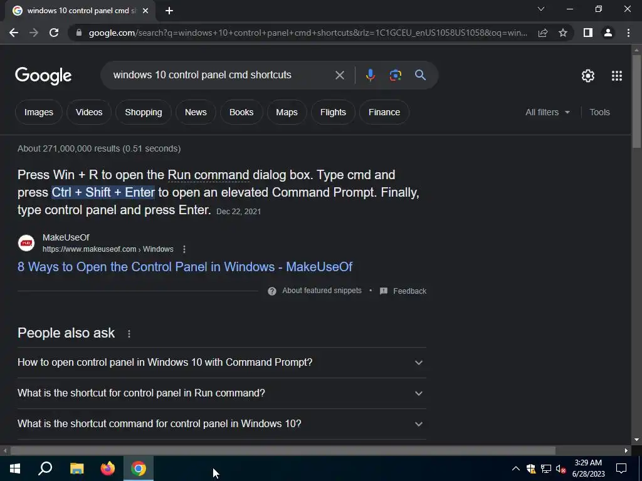Click the Chrome address bar URL
The height and width of the screenshot is (481, 642).
coord(308,33)
